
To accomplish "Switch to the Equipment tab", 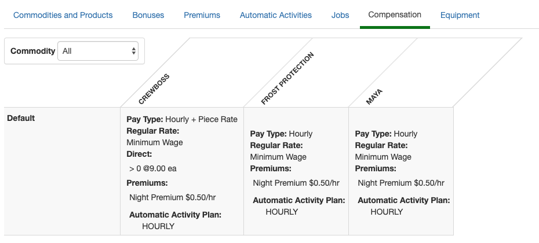I will click(x=460, y=15).
